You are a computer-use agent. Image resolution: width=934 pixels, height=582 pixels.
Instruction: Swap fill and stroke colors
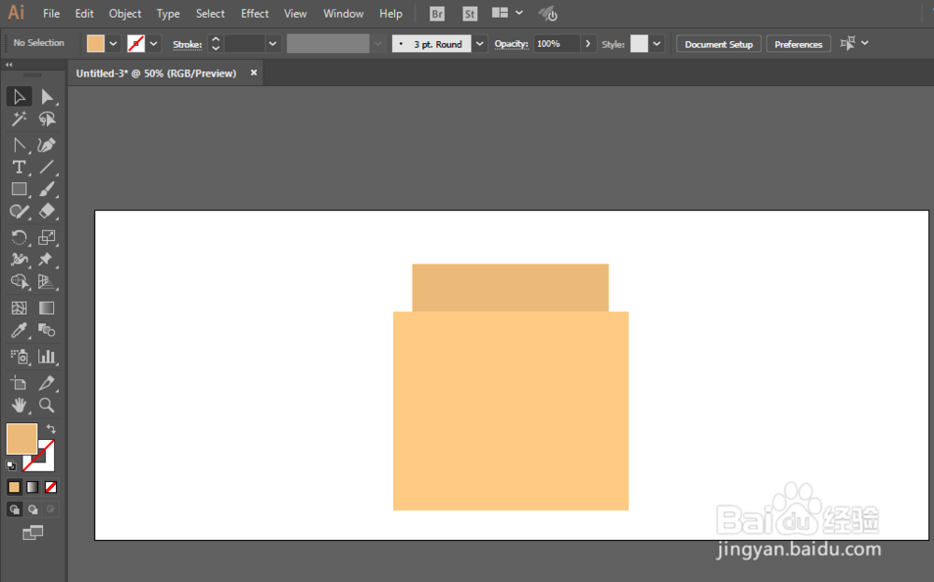tap(51, 429)
